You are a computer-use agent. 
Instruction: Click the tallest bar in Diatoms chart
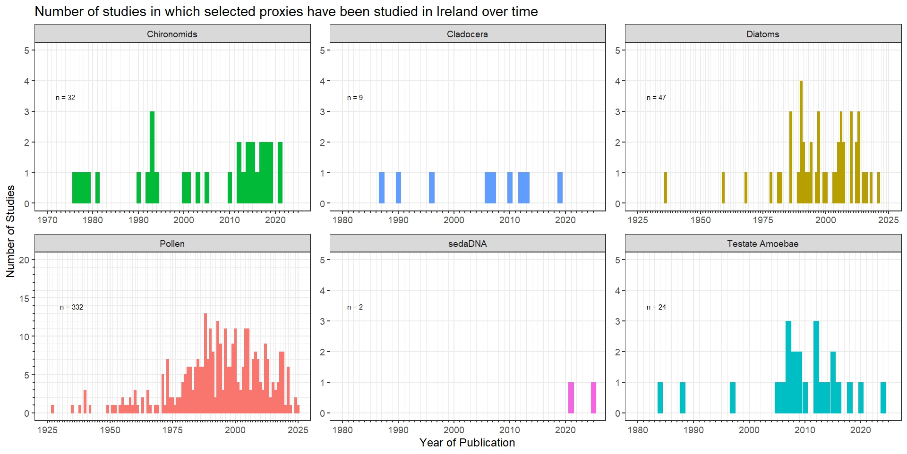point(801,142)
